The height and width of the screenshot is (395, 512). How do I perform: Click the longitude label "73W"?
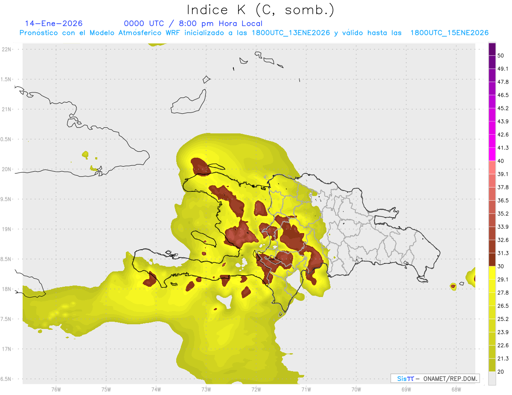click(206, 389)
